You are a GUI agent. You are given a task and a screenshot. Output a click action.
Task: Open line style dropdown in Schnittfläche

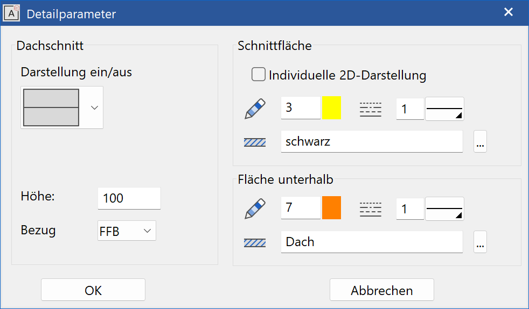444,109
